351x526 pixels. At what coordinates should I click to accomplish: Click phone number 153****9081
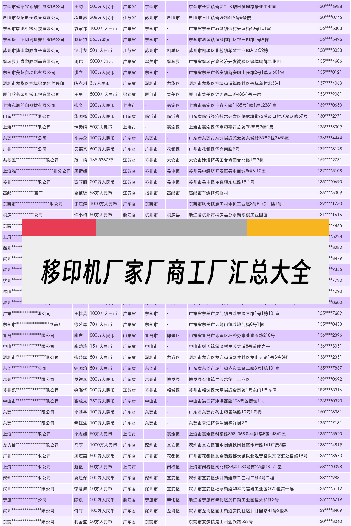pyautogui.click(x=330, y=94)
